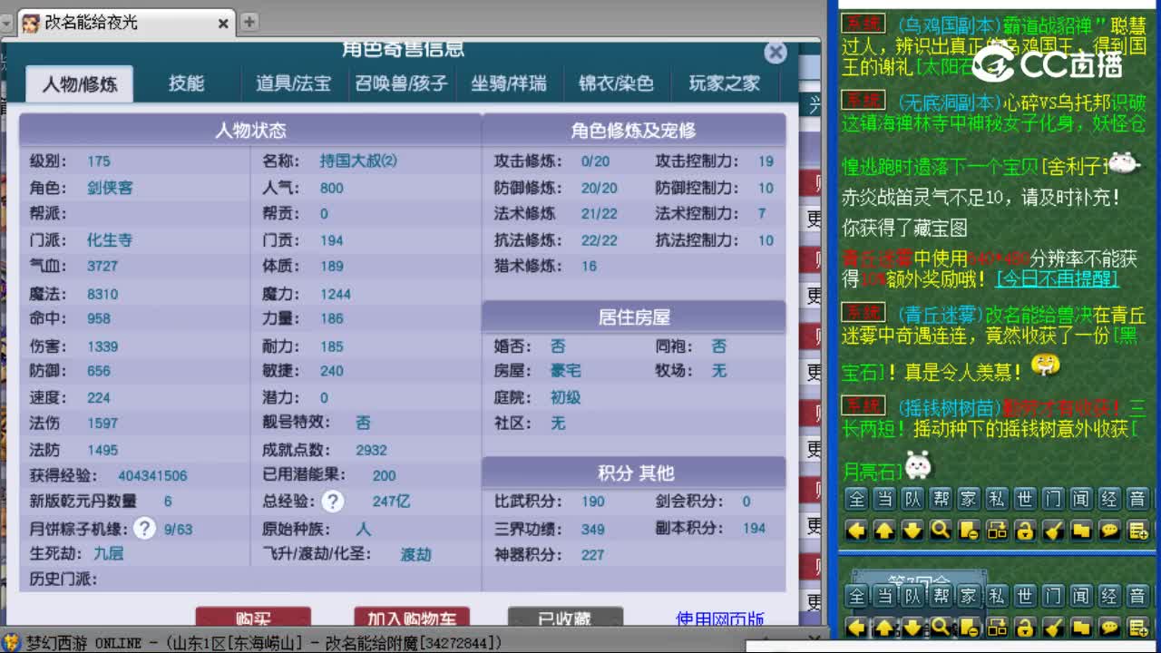Image resolution: width=1161 pixels, height=653 pixels.
Task: Click the 购买 button
Action: click(253, 617)
